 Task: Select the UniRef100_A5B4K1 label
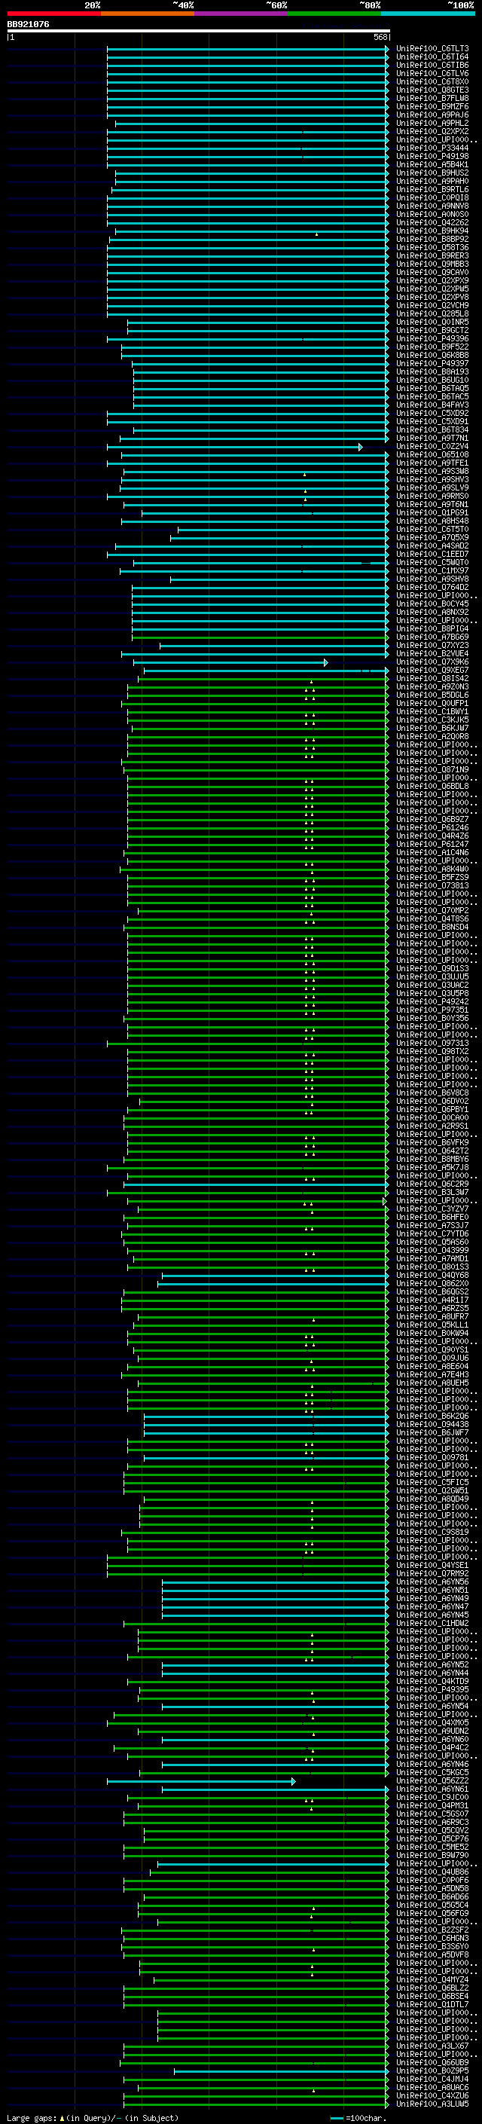pyautogui.click(x=432, y=165)
